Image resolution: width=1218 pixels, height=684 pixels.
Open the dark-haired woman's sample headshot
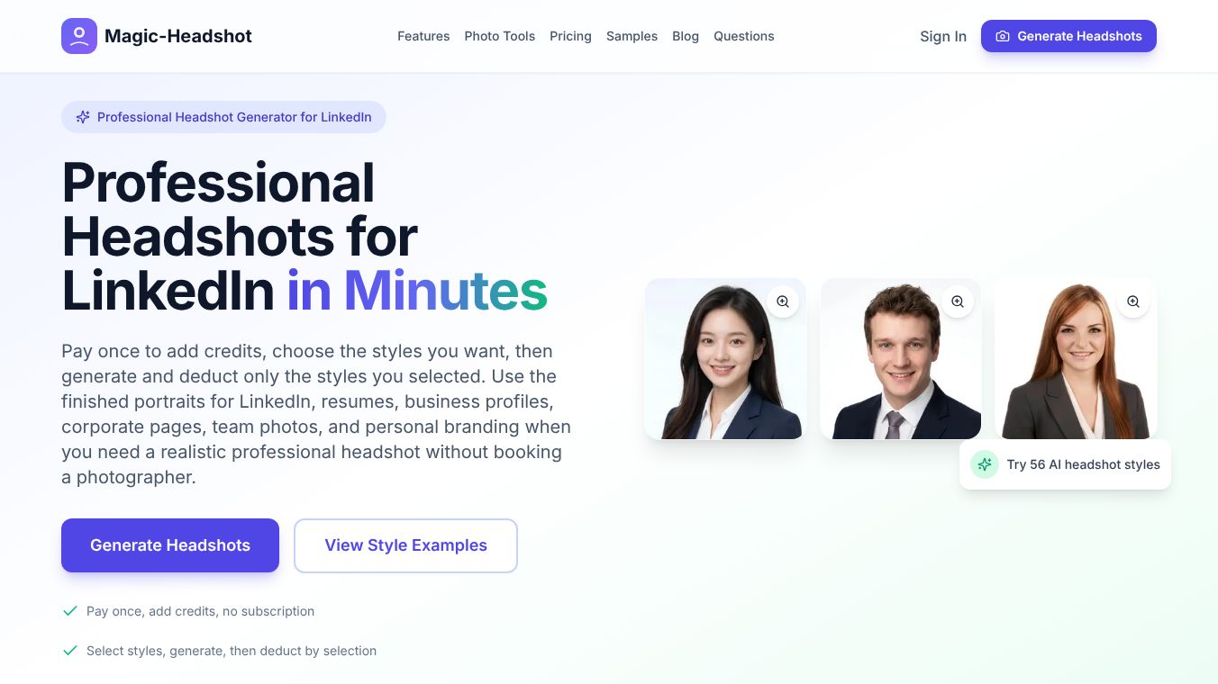point(725,358)
